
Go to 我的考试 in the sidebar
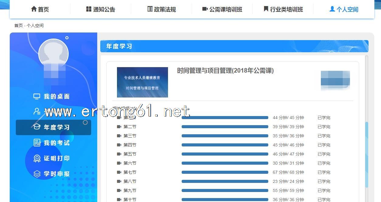click(57, 143)
